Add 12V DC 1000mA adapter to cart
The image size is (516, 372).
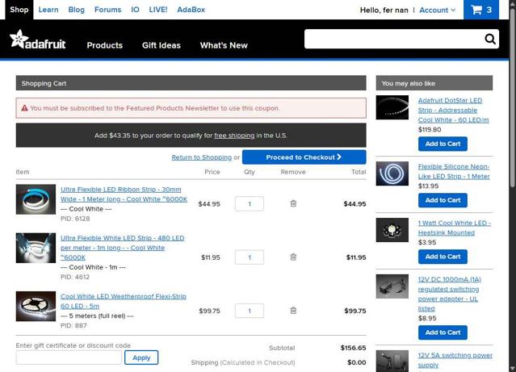click(x=443, y=332)
